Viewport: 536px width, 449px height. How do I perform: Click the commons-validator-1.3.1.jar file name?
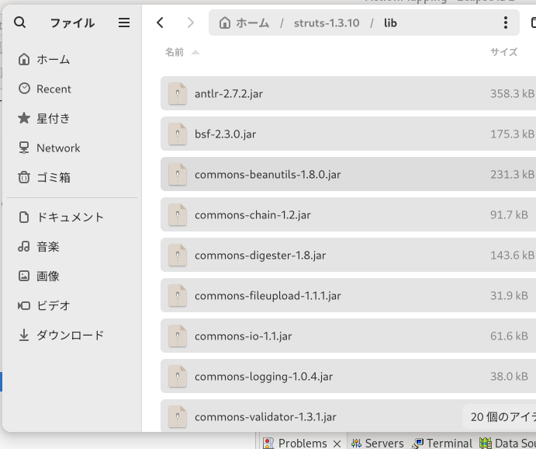click(x=265, y=417)
